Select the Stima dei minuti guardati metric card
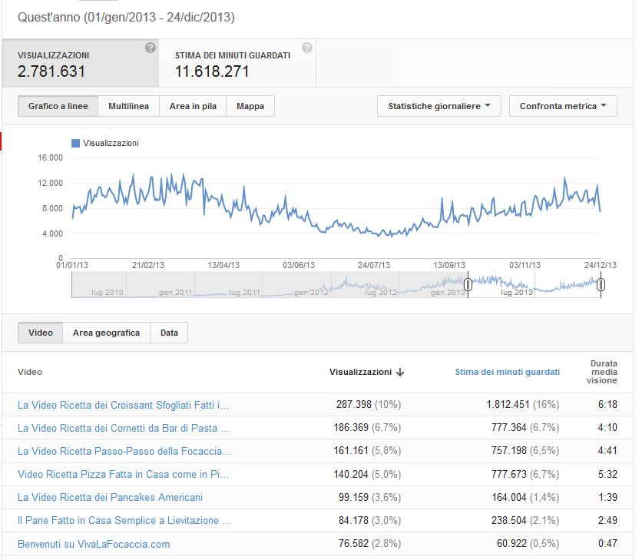This screenshot has height=560, width=642. [x=237, y=63]
